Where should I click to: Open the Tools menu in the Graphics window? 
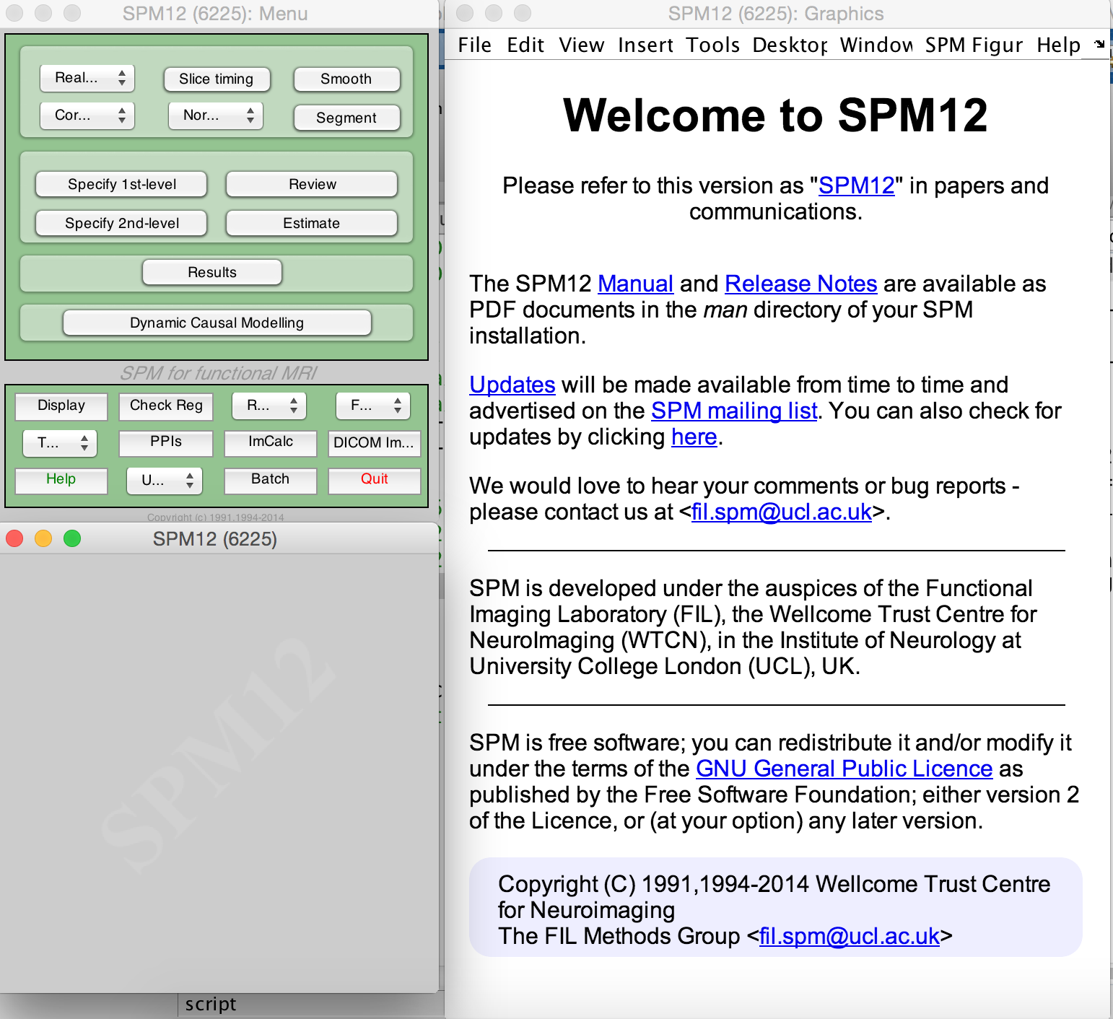pos(712,45)
